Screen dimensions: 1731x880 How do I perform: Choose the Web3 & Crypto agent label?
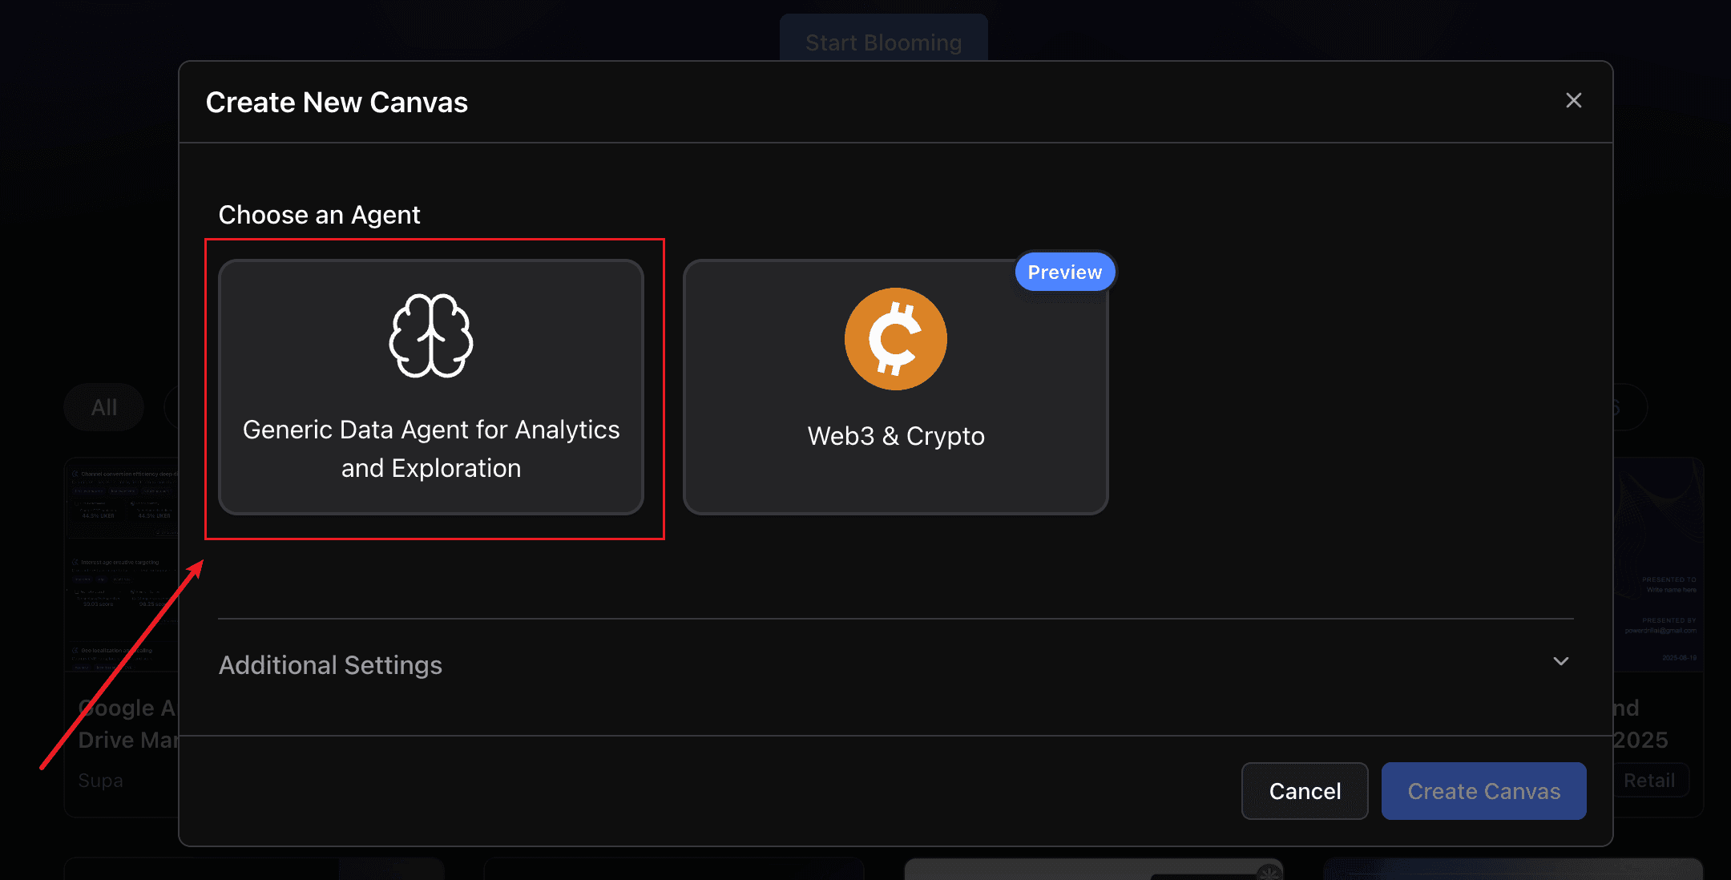tap(896, 436)
